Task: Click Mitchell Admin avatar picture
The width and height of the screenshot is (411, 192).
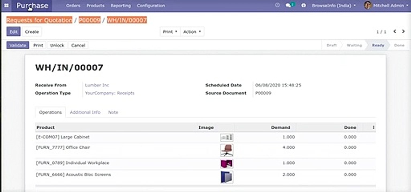Action: 368,5
